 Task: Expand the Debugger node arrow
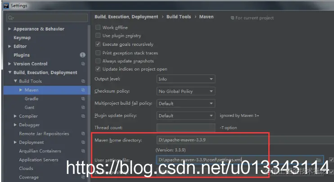[x=15, y=125]
